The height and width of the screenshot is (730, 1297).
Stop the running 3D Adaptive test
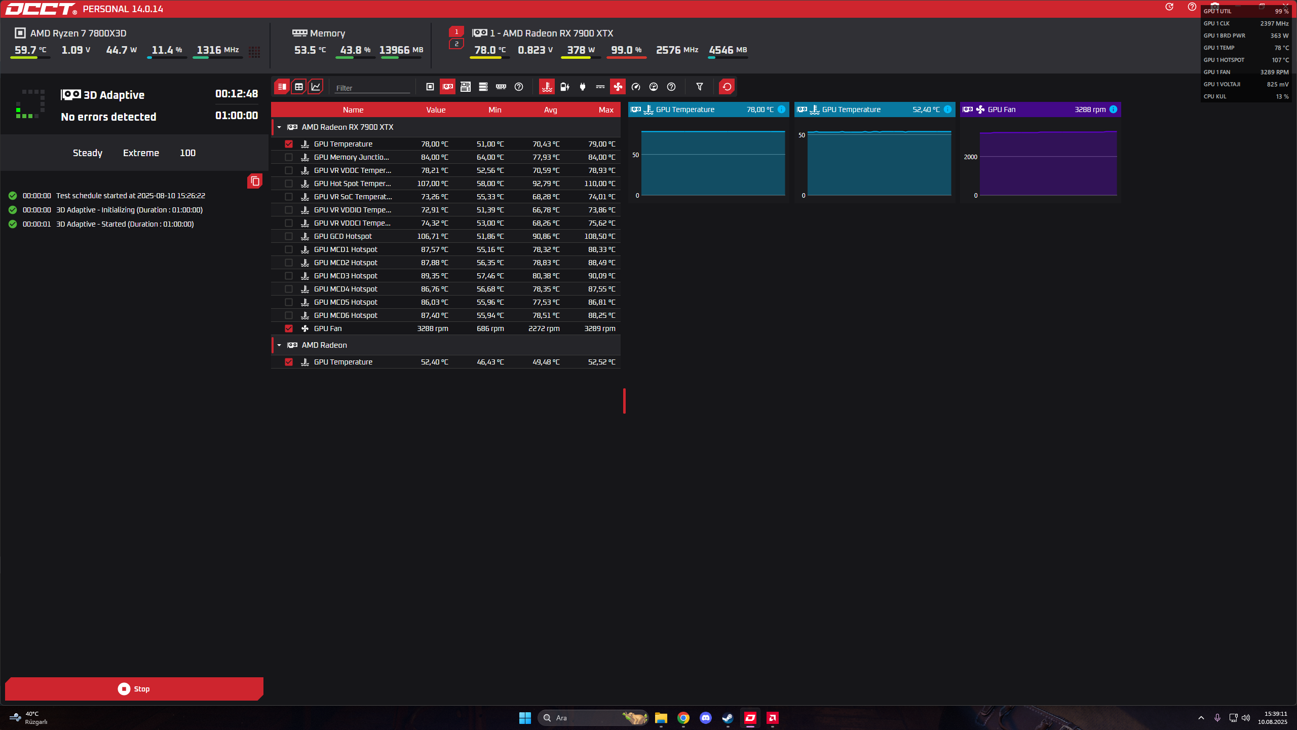pos(134,689)
